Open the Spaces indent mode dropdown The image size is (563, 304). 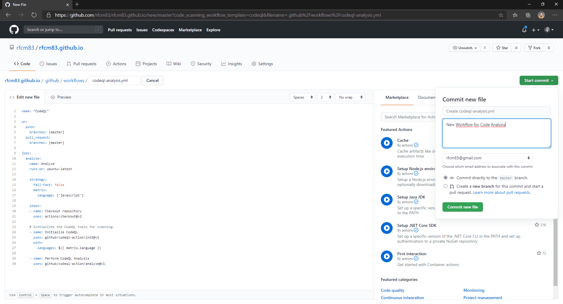coord(303,97)
